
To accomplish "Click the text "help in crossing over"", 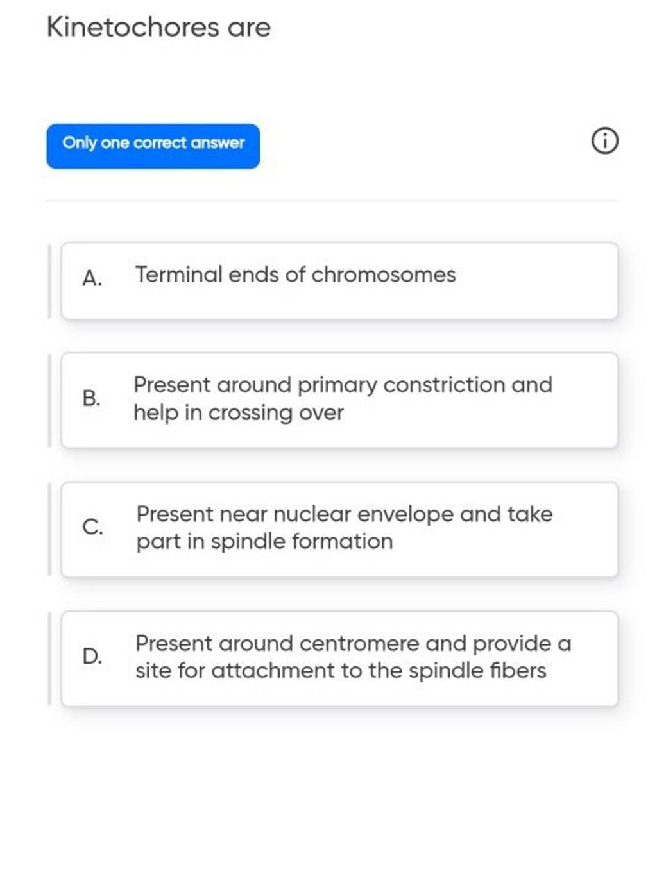I will [x=239, y=412].
